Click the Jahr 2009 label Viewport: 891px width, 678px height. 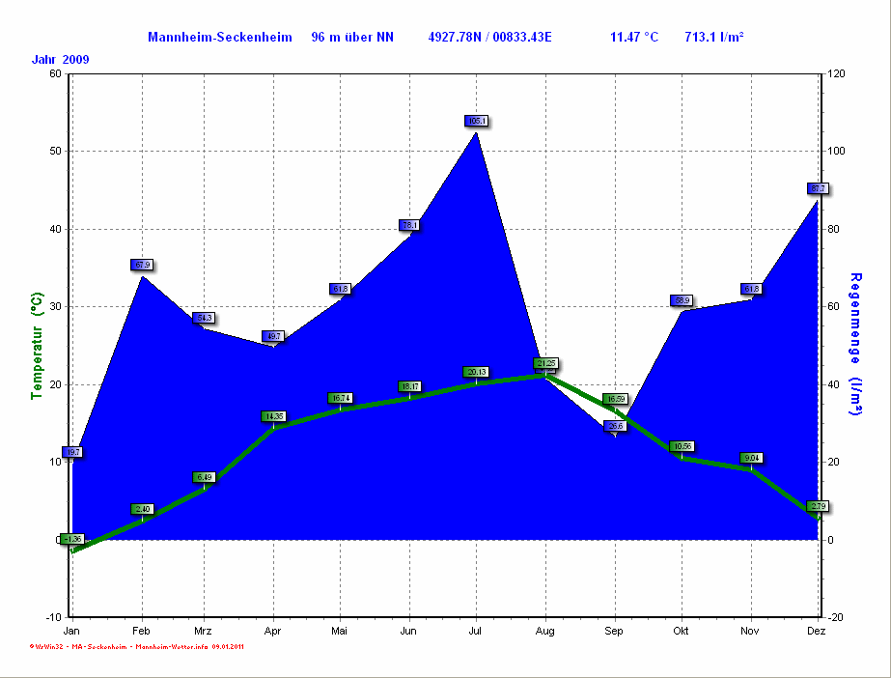coord(60,60)
